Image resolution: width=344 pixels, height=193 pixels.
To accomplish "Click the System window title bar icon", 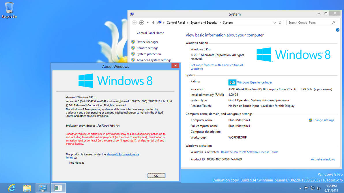I will tap(132, 14).
